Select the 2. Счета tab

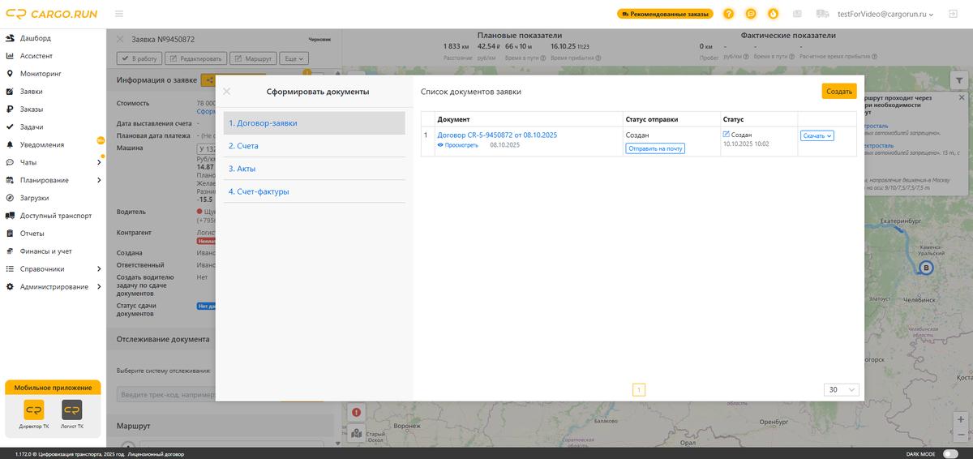[x=315, y=146]
